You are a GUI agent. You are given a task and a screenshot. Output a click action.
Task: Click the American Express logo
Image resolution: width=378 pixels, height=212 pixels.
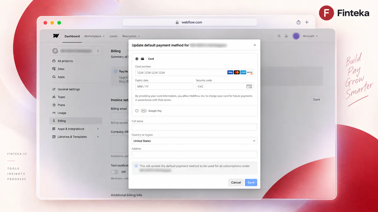click(x=243, y=72)
